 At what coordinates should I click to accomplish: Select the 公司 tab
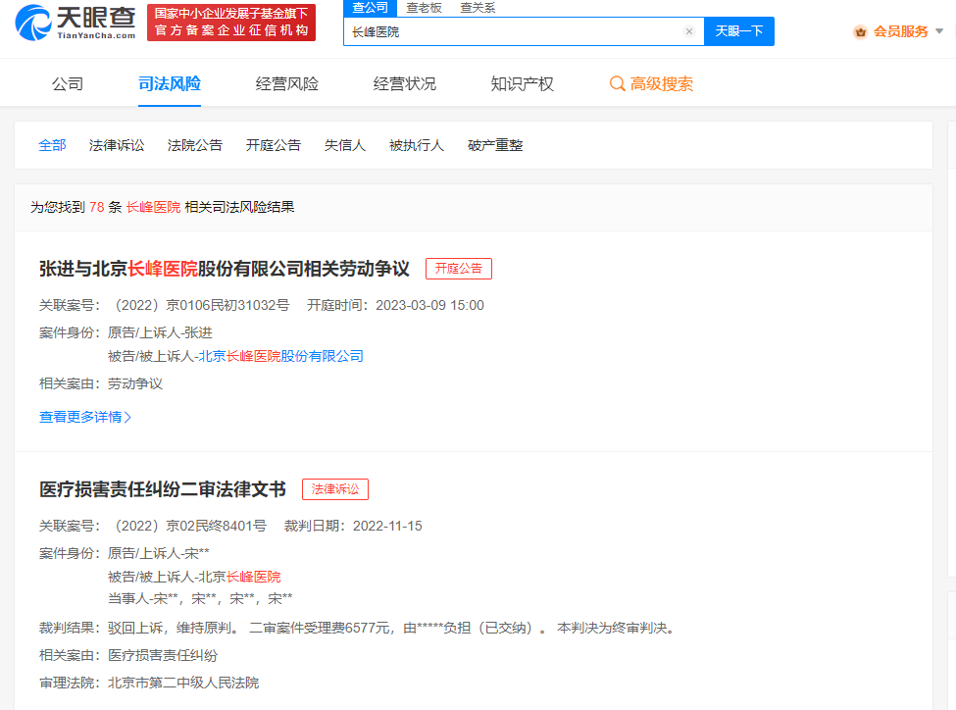pos(67,84)
